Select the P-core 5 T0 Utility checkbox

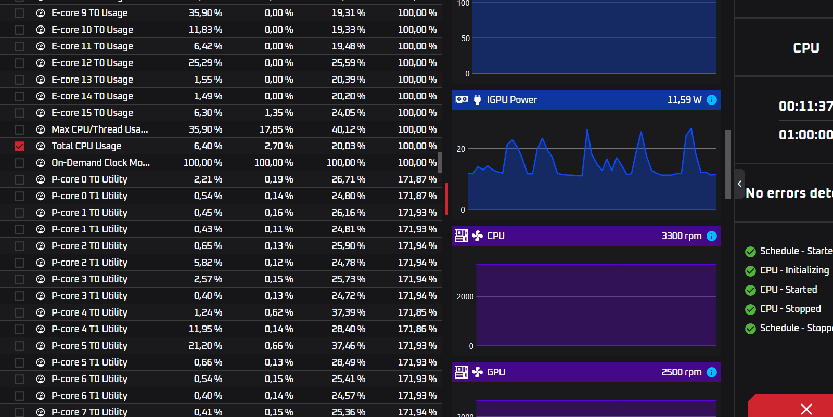click(19, 346)
